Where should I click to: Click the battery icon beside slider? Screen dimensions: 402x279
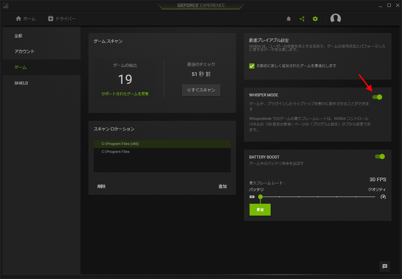pyautogui.click(x=252, y=197)
